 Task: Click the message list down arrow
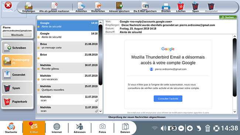pyautogui.click(x=100, y=111)
